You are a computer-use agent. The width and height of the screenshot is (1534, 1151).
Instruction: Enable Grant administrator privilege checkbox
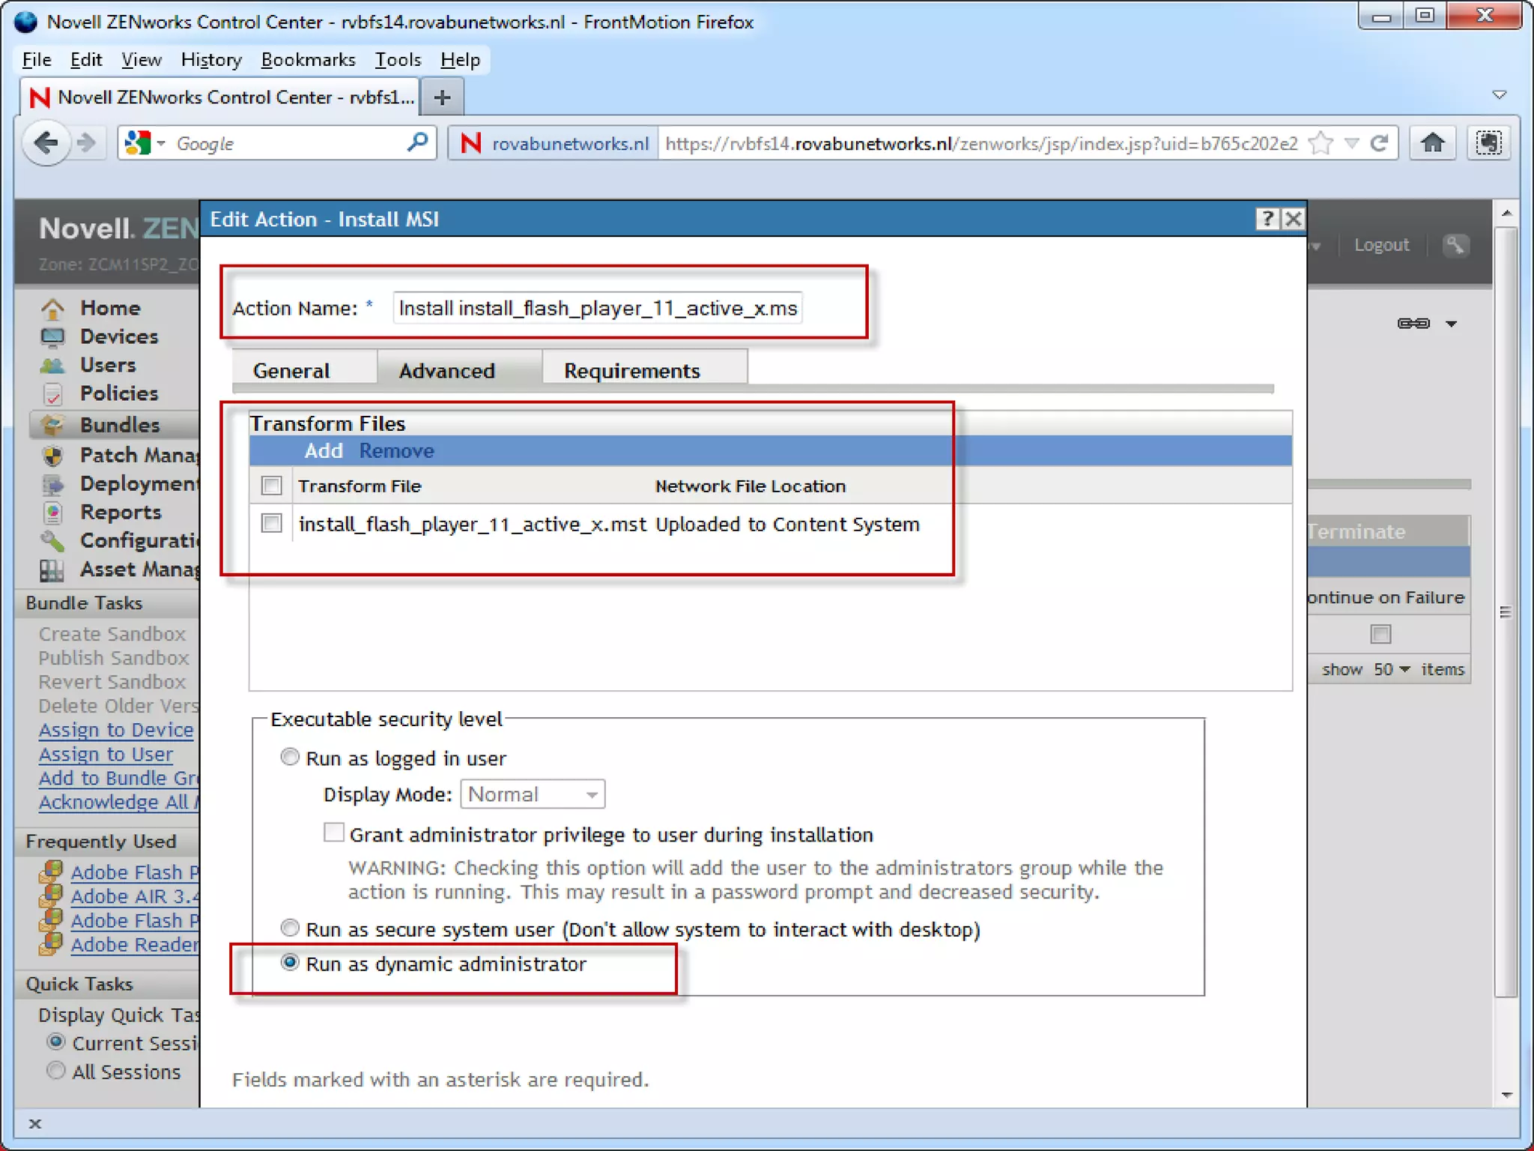334,833
